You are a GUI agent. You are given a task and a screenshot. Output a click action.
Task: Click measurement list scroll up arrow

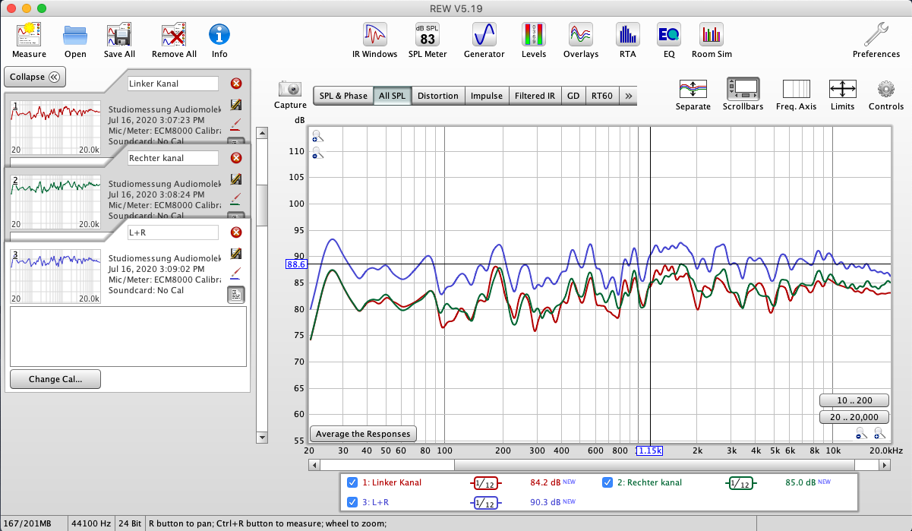(x=262, y=133)
